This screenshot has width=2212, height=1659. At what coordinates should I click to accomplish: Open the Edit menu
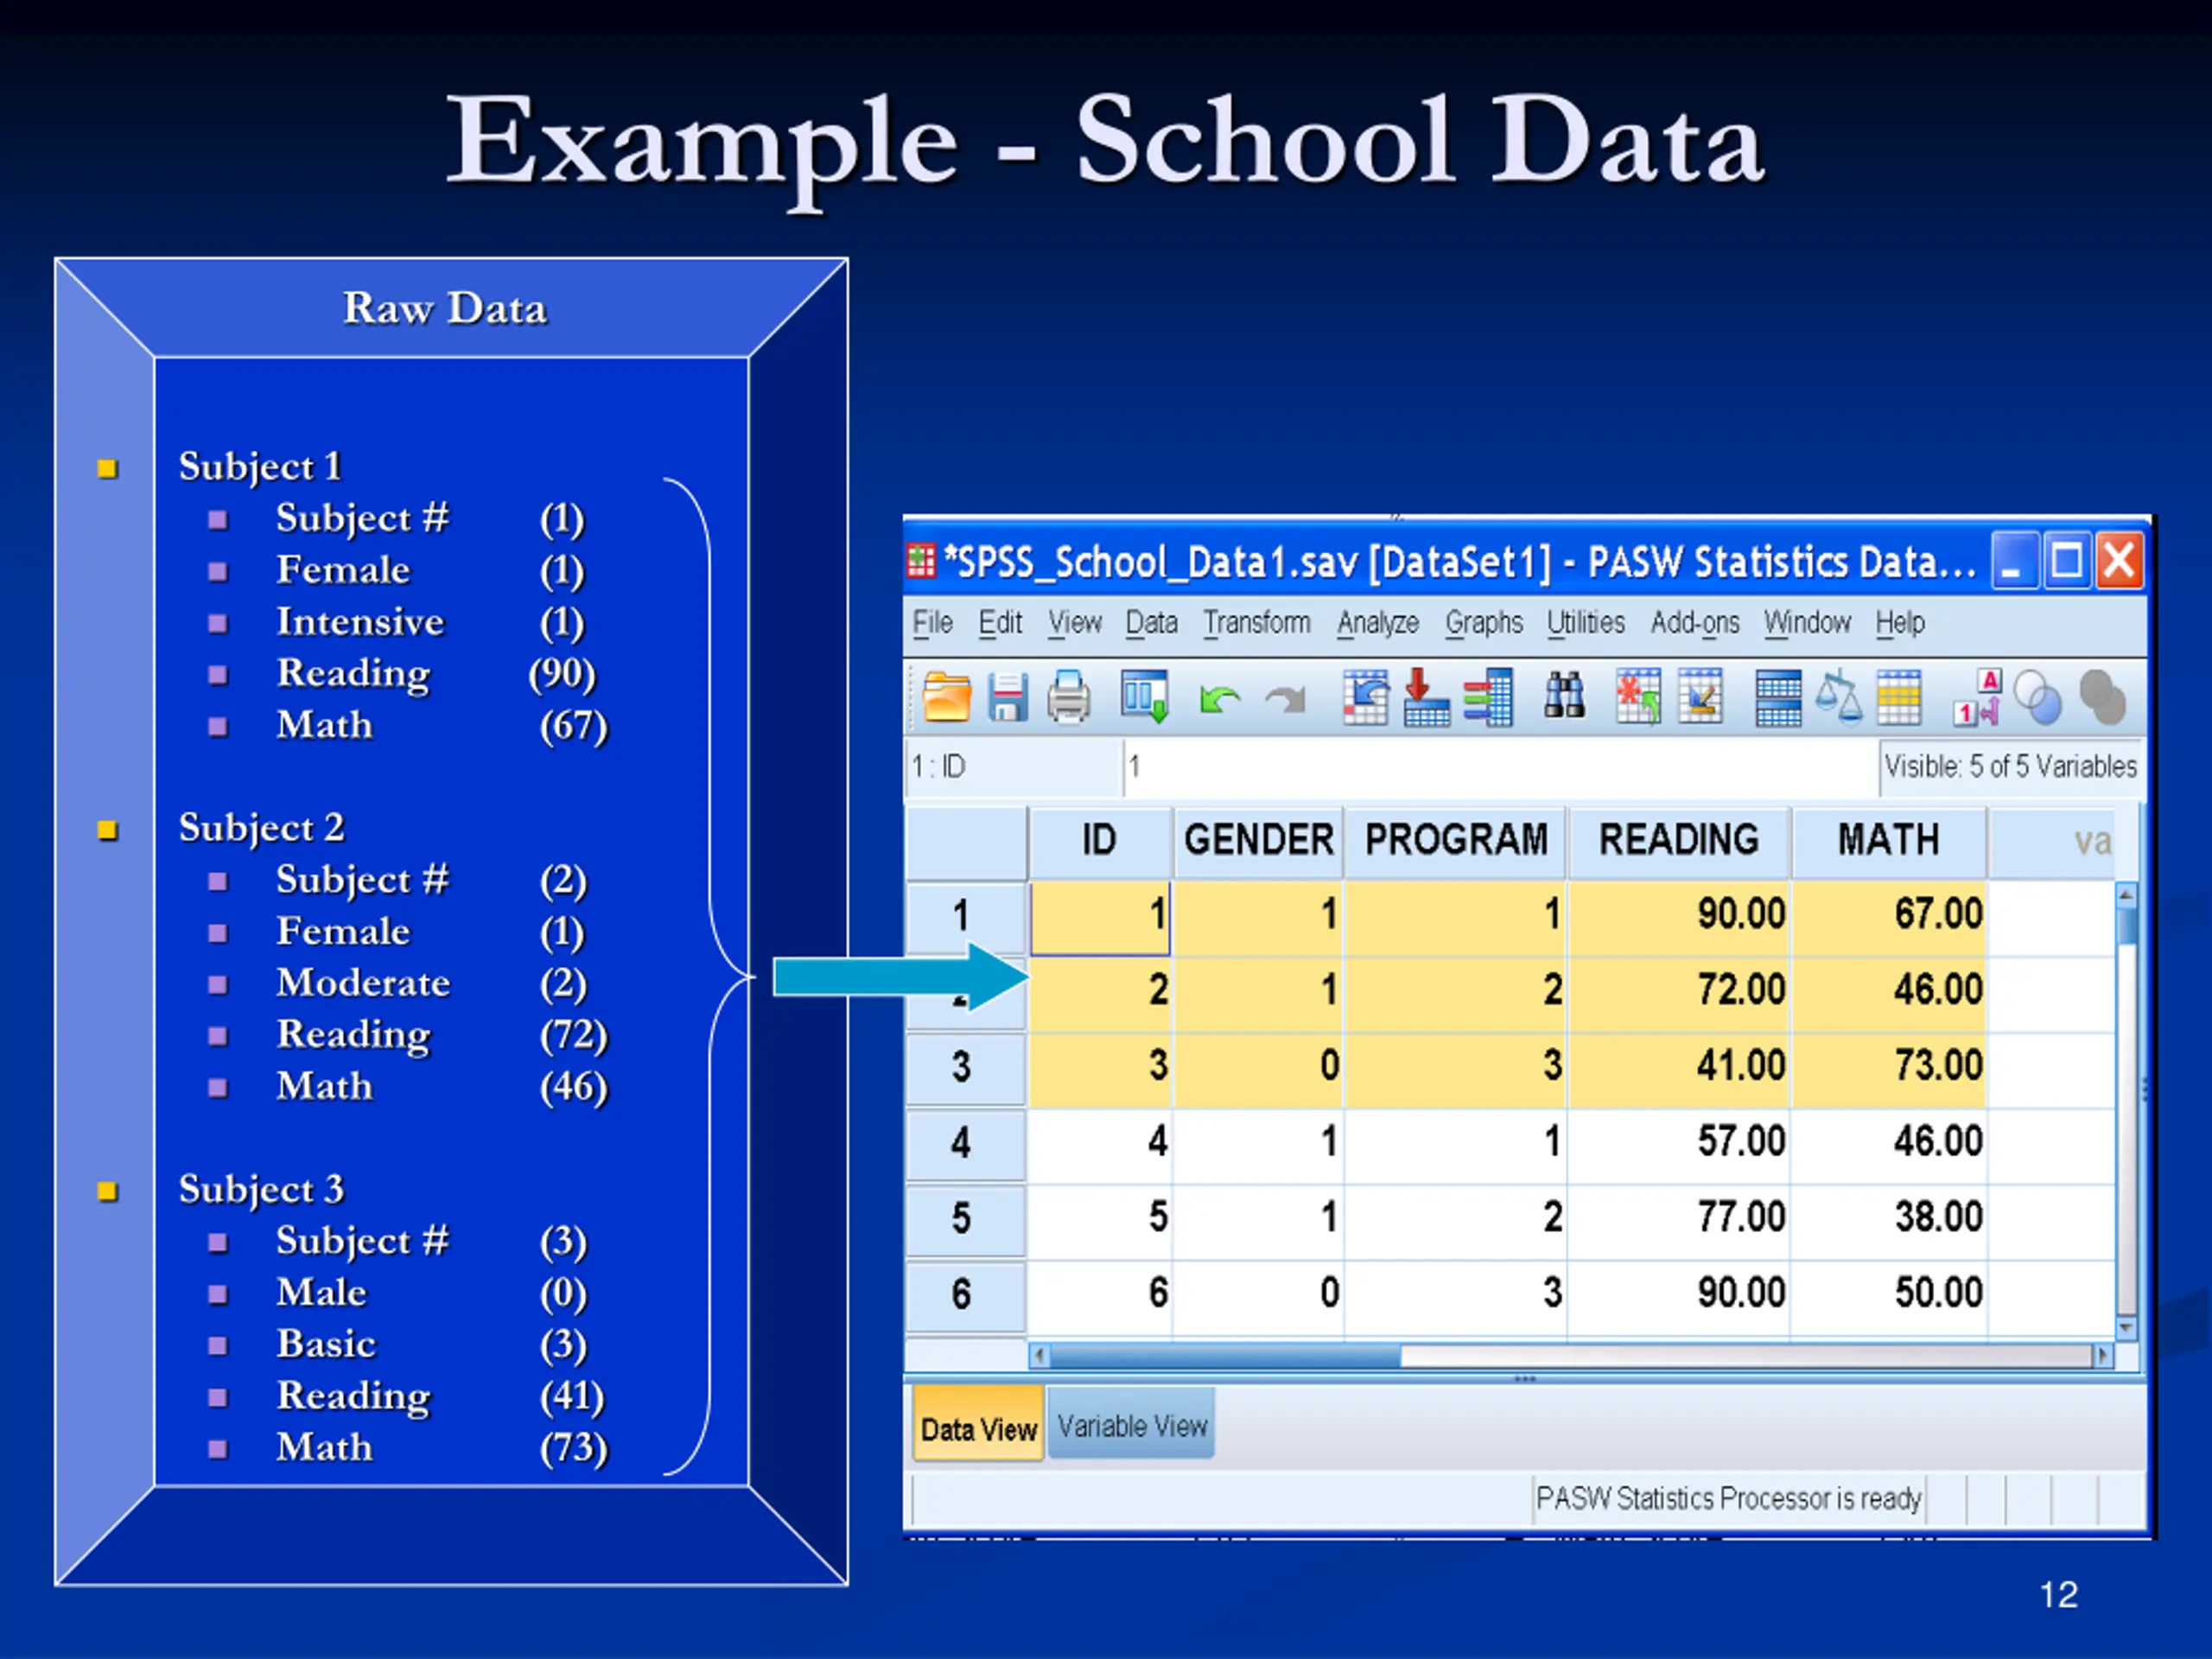1000,623
